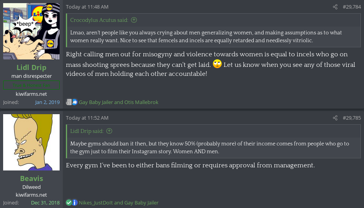Image resolution: width=364 pixels, height=208 pixels.
Task: Jump to Crocodylus Acutus quoted post arrow
Action: point(134,20)
